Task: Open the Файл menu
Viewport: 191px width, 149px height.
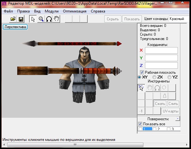Action: point(8,11)
